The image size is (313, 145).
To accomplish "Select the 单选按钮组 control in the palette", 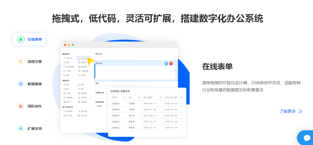I will [69, 67].
